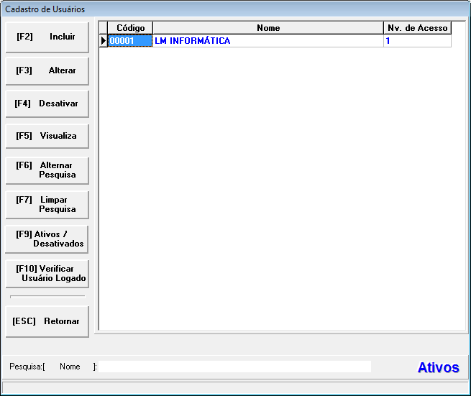Sort by the Código column header

[130, 28]
